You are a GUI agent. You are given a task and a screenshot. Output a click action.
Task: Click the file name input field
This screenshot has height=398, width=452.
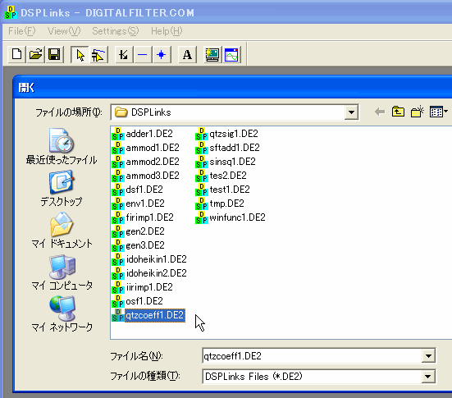[x=313, y=356]
